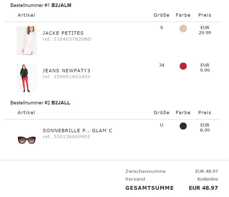Viewport: 229px width, 197px height.
Task: Select the beige color swatch
Action: (x=183, y=29)
